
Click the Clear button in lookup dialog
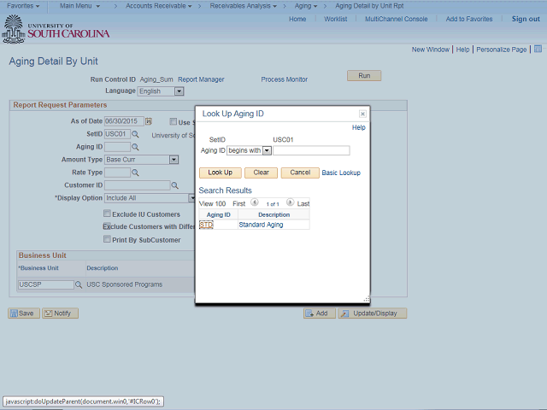pos(261,173)
